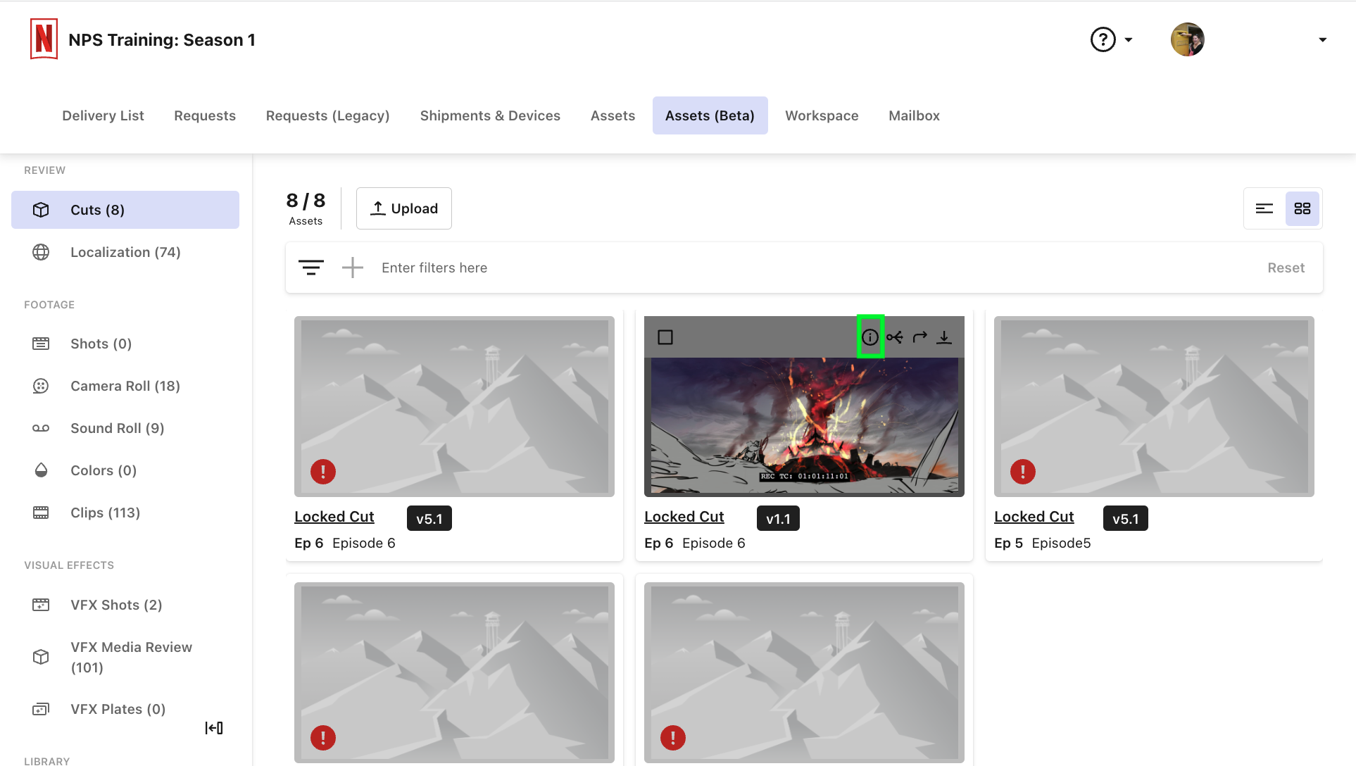Open Localization (74) category
The image size is (1356, 766).
coord(125,252)
